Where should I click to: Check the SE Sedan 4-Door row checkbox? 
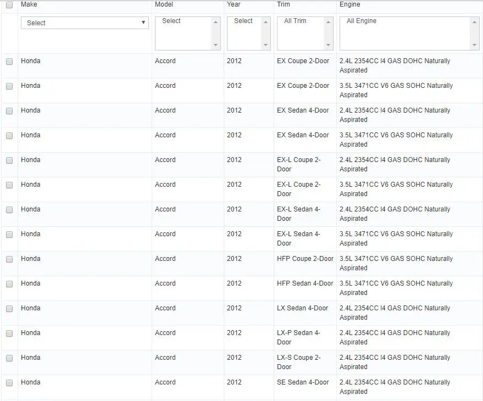pos(9,383)
